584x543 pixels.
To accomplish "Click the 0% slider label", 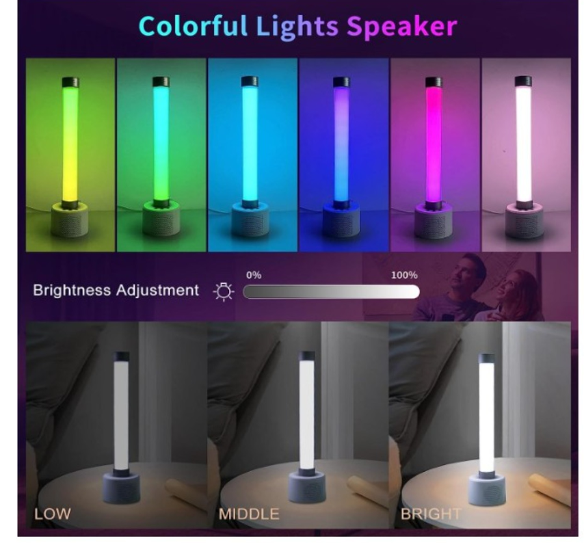I will pos(254,275).
